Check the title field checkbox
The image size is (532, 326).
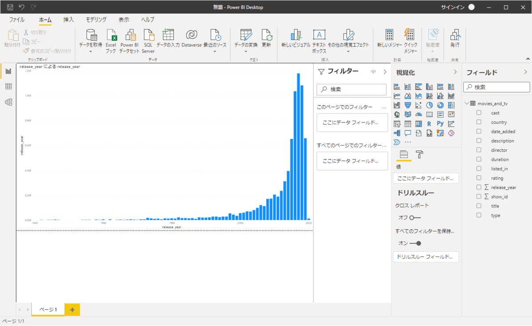pyautogui.click(x=479, y=206)
